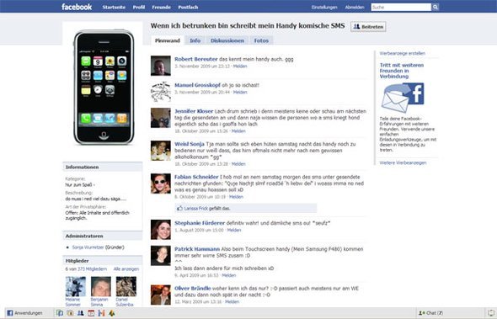Open Fabian Schneider's profile picture
Image resolution: width=497 pixels, height=319 pixels.
tap(160, 183)
